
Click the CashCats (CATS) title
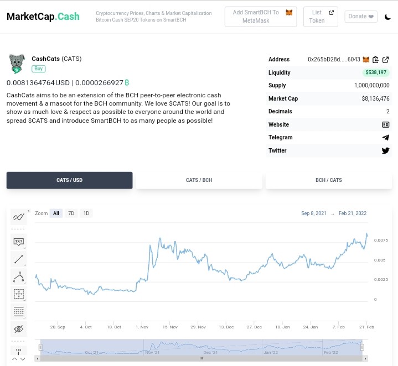(x=56, y=59)
